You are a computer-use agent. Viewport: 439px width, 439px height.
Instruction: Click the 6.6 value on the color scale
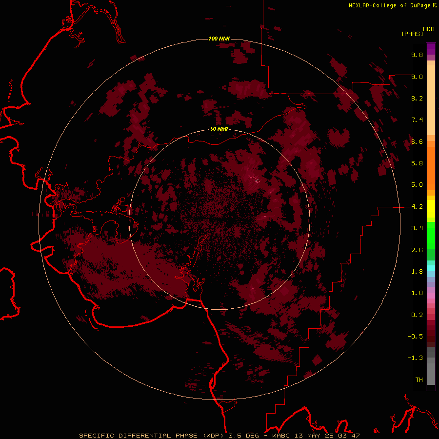417,141
